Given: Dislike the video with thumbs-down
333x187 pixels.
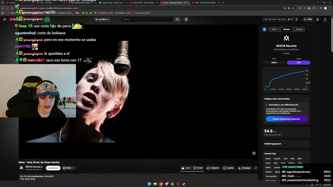Looking at the screenshot, I should 198,168.
